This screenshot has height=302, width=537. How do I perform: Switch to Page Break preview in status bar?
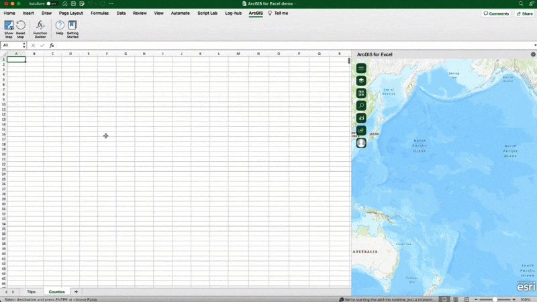(467, 299)
